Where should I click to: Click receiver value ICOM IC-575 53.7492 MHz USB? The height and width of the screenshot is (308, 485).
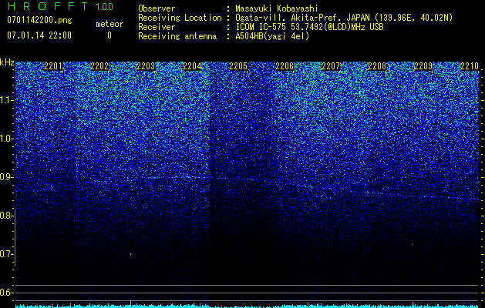tap(309, 27)
